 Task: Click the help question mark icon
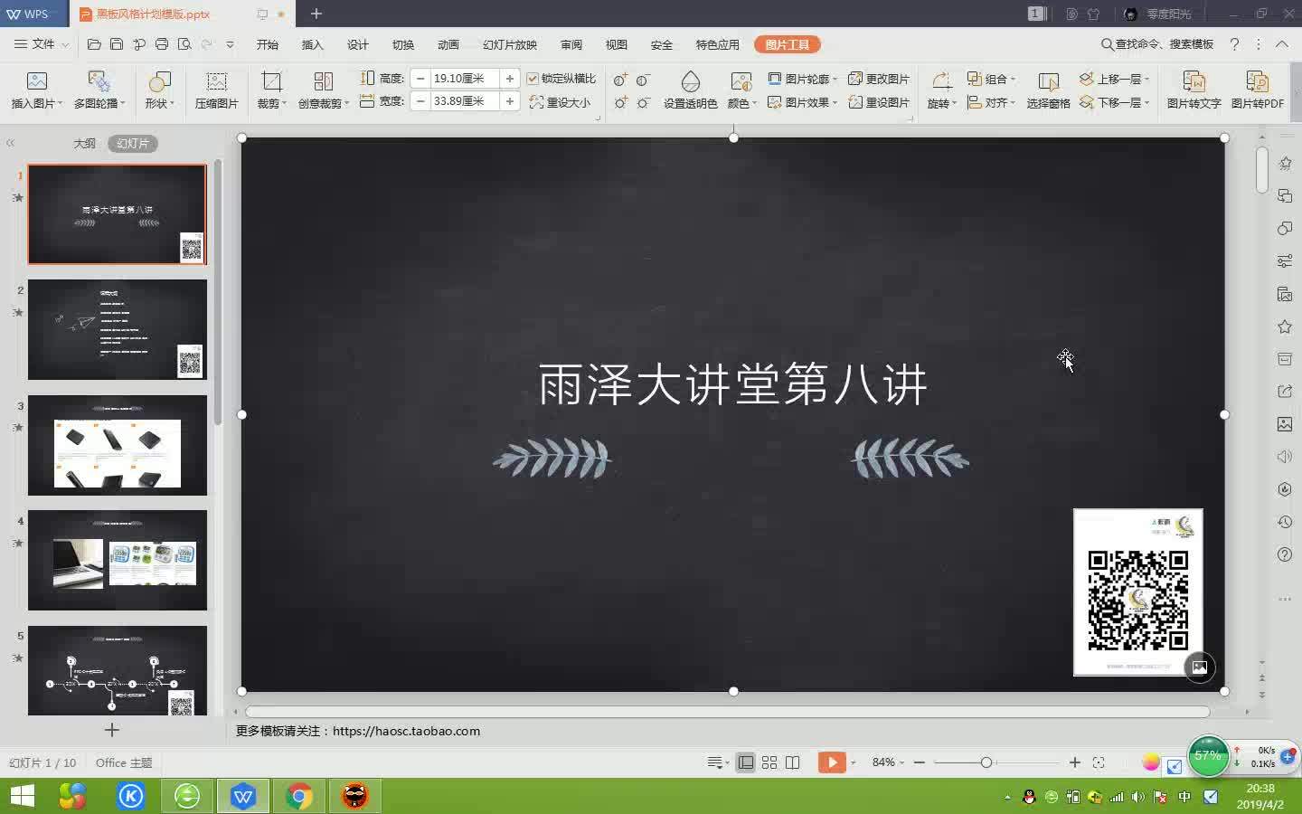point(1234,44)
